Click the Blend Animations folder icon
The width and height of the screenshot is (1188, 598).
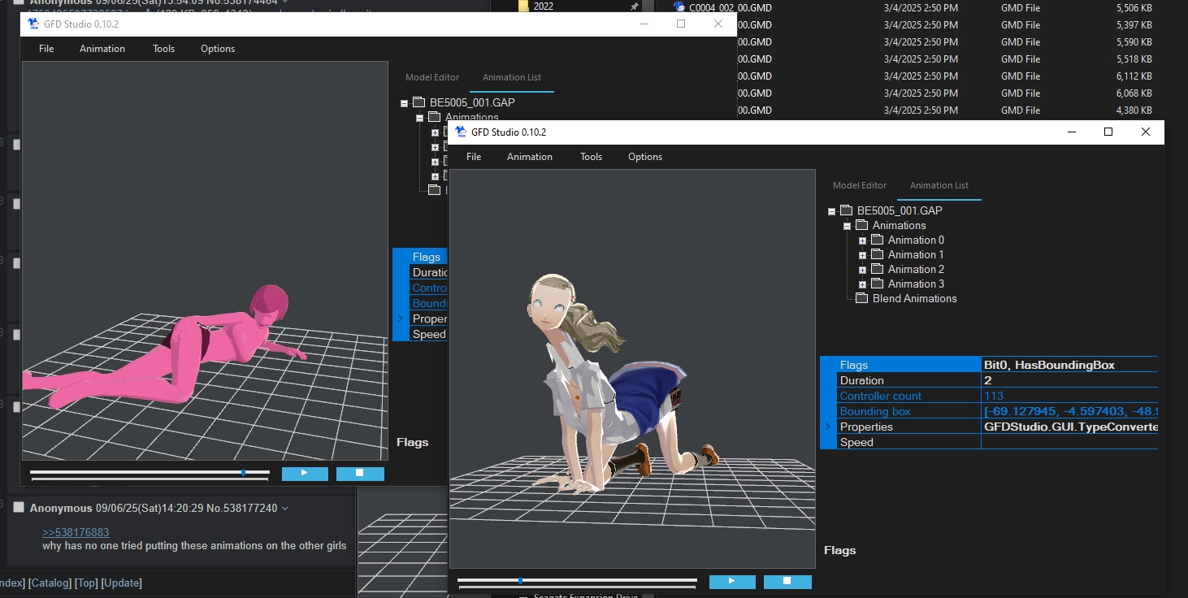862,298
